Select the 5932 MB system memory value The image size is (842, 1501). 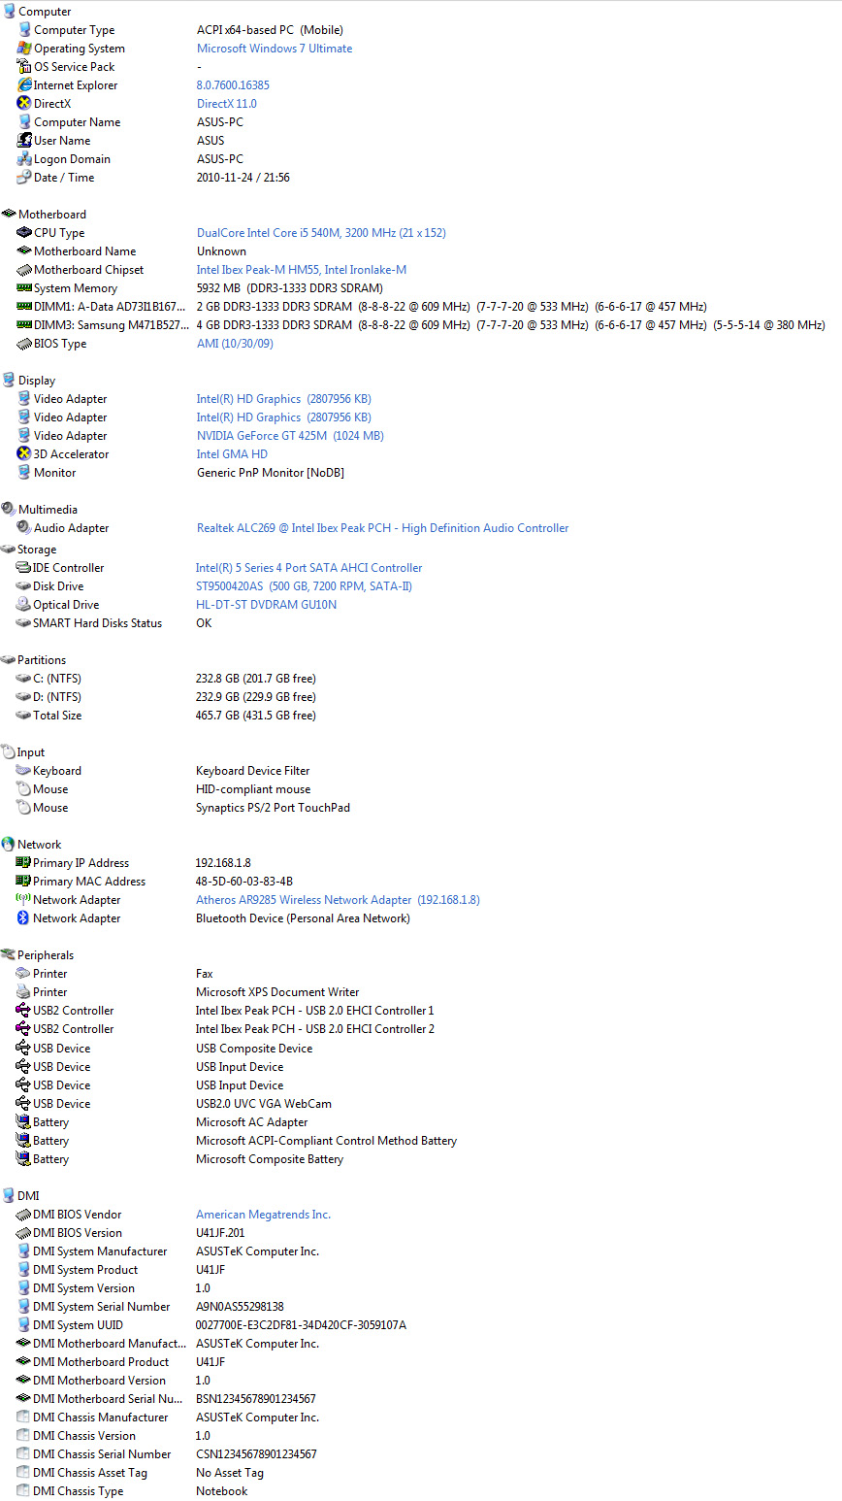[290, 288]
